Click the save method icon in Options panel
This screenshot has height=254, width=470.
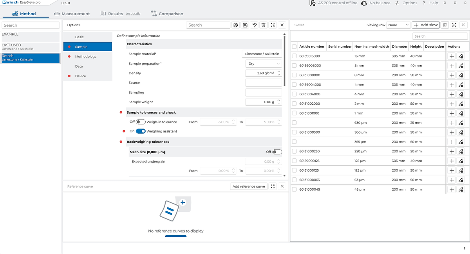[245, 25]
